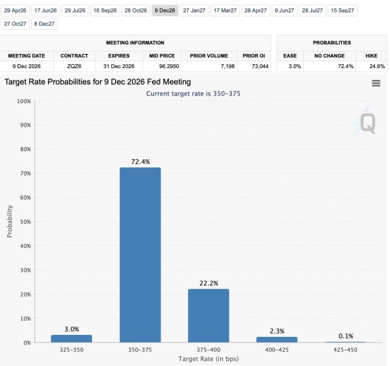Click the active 9 Dec26 tab
The height and width of the screenshot is (366, 390).
click(165, 10)
